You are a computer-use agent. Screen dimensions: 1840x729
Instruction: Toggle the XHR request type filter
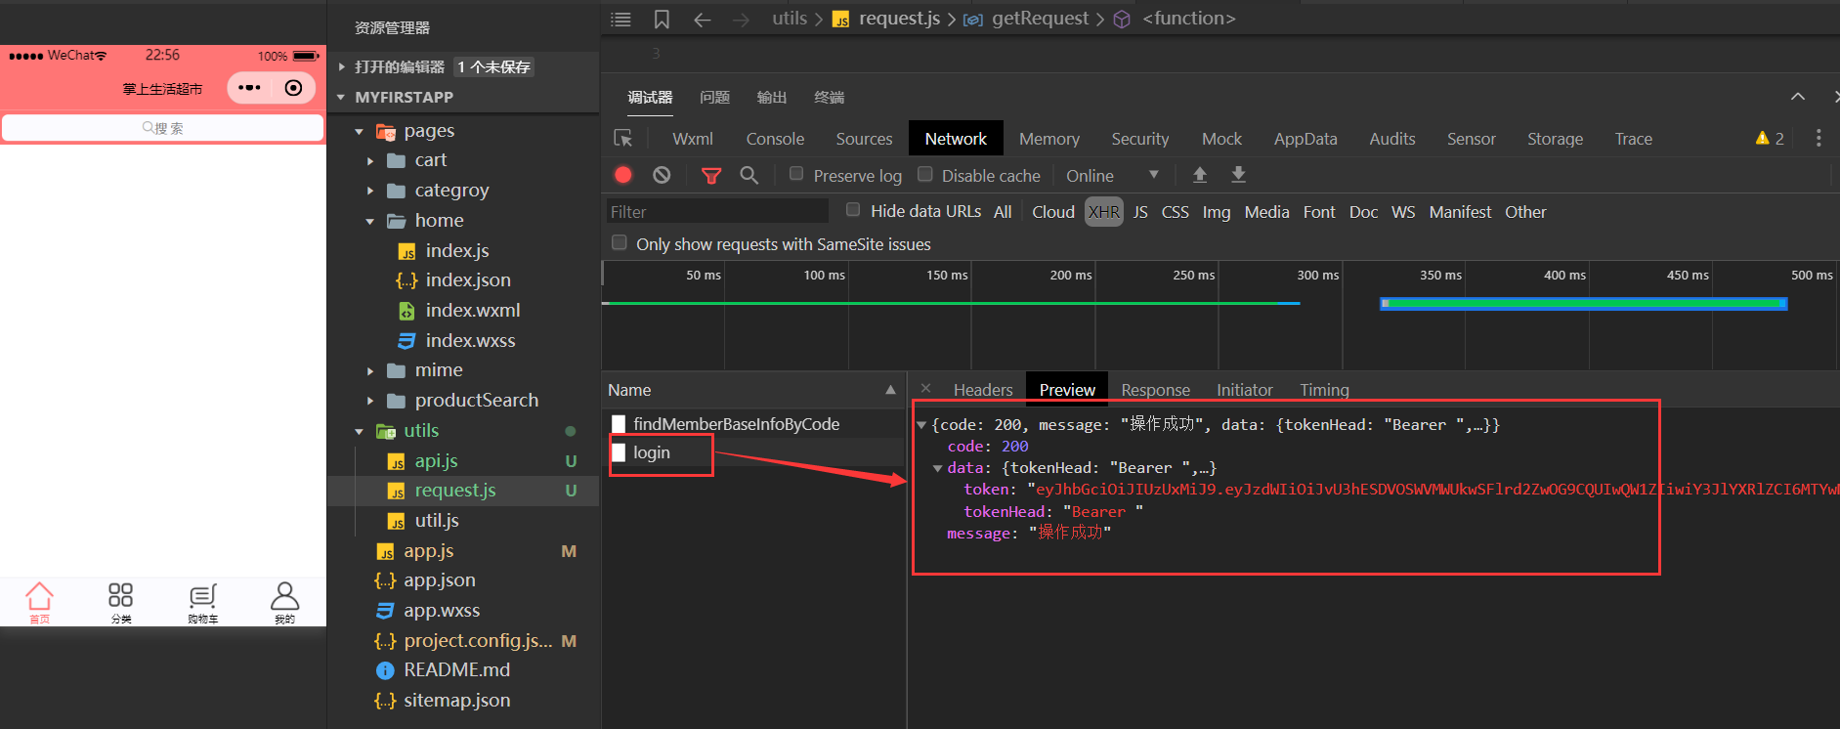tap(1104, 212)
